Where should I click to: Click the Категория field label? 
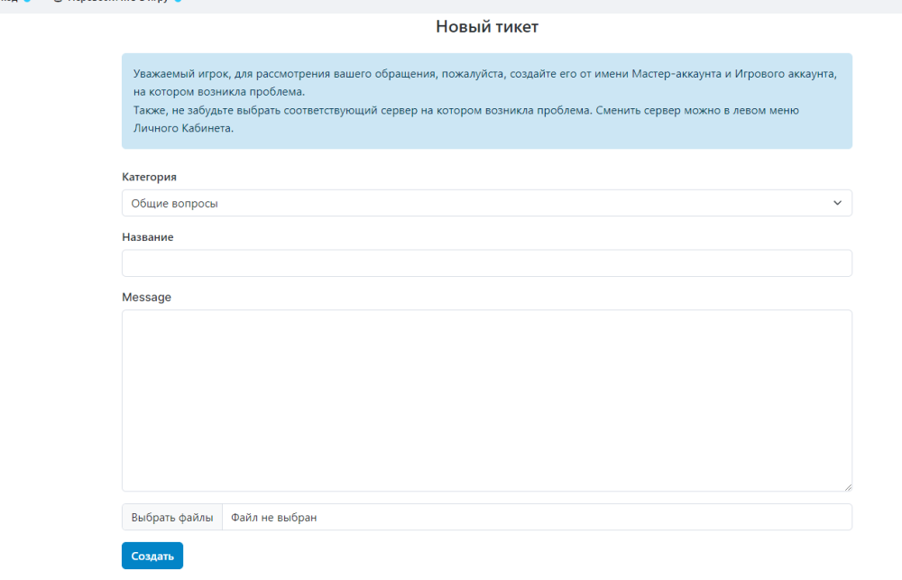click(x=149, y=177)
